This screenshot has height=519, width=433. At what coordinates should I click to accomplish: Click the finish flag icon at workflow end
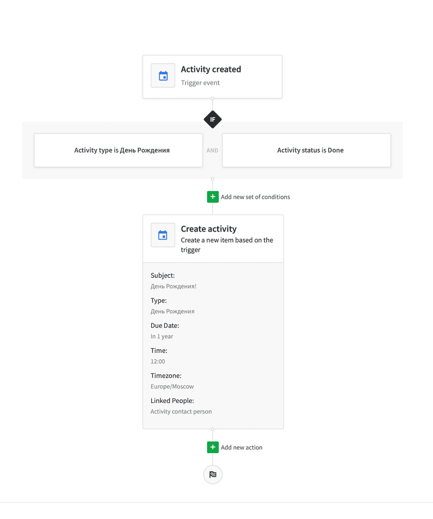pyautogui.click(x=213, y=474)
